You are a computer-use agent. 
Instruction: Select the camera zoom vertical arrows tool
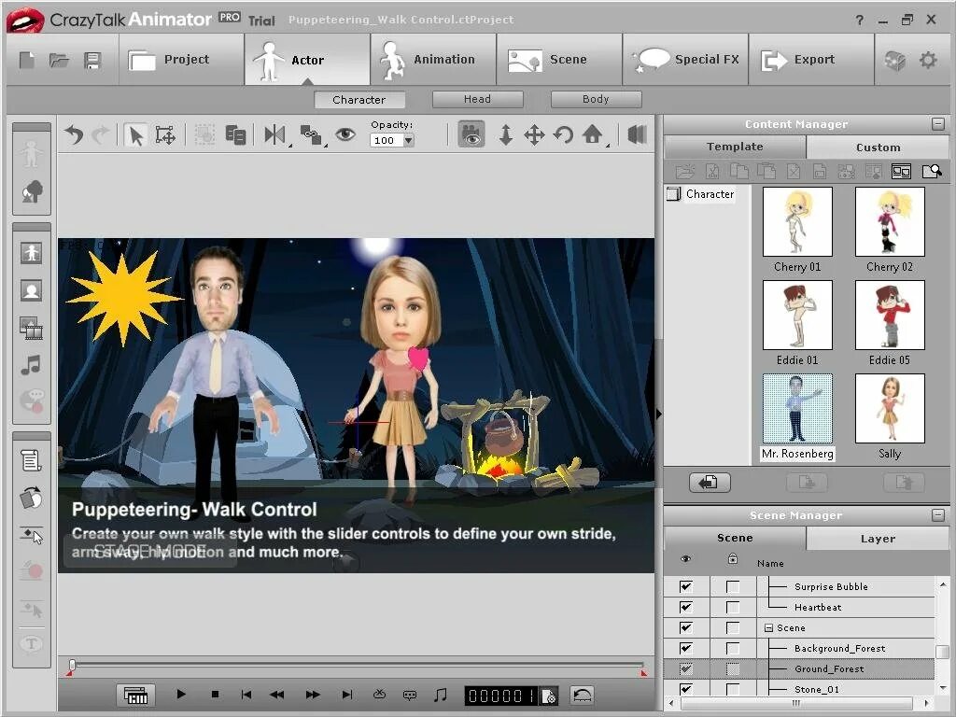tap(505, 134)
